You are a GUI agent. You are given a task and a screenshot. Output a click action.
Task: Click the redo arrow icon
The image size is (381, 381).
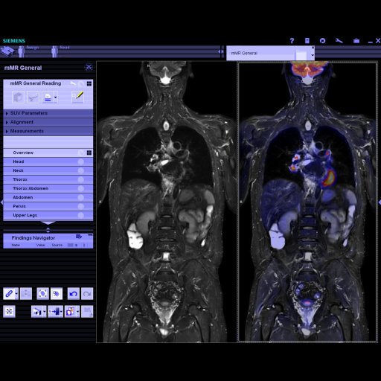click(87, 294)
